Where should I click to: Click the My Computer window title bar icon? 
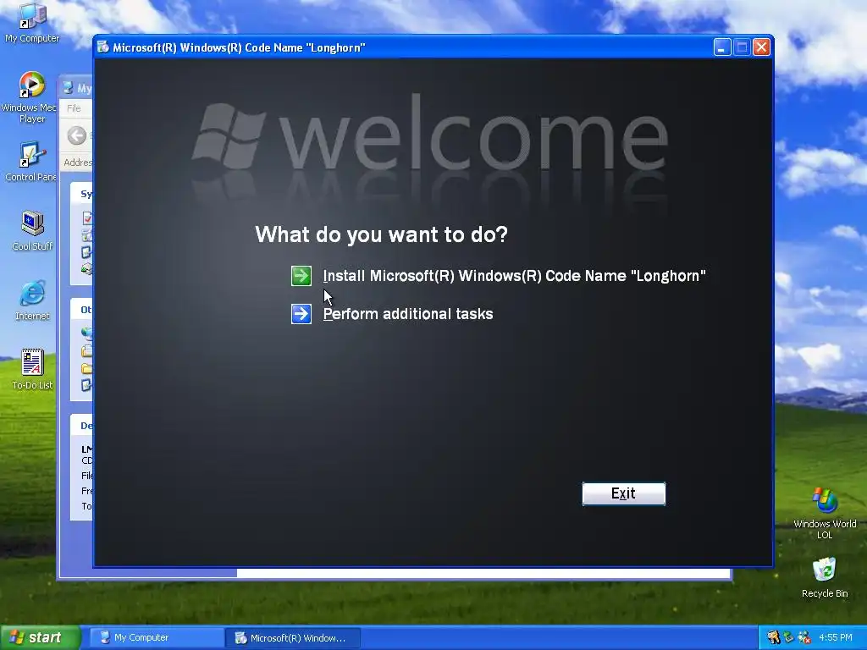tap(68, 88)
